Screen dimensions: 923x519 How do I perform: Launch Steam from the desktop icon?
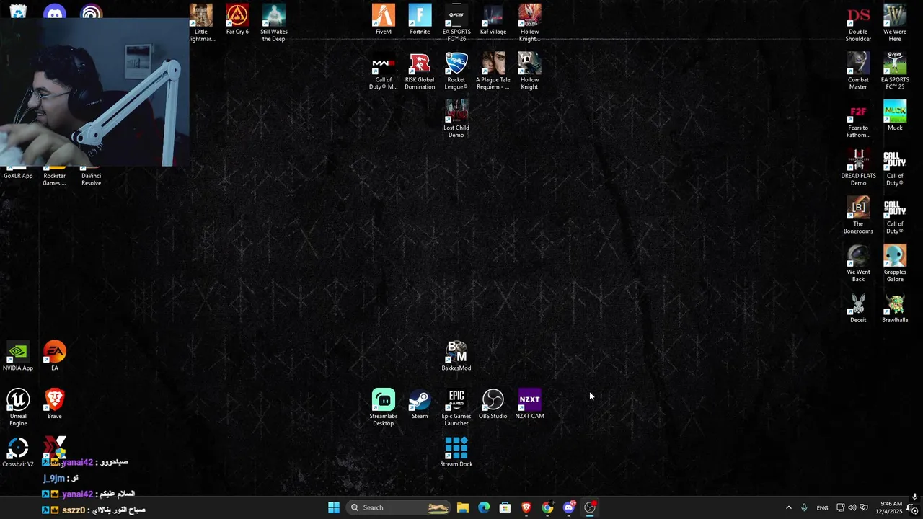(x=420, y=404)
